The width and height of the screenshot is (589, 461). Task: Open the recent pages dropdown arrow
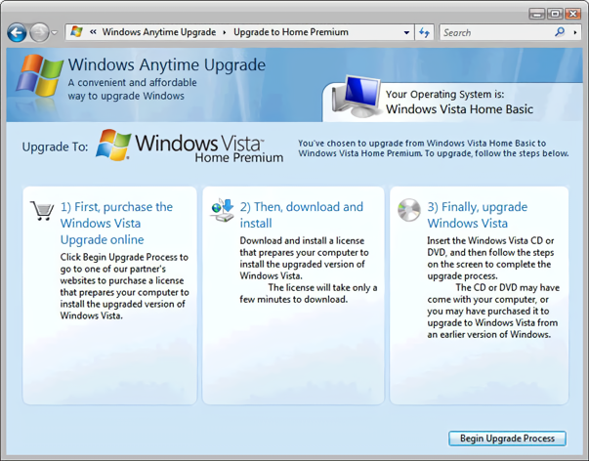pos(55,33)
